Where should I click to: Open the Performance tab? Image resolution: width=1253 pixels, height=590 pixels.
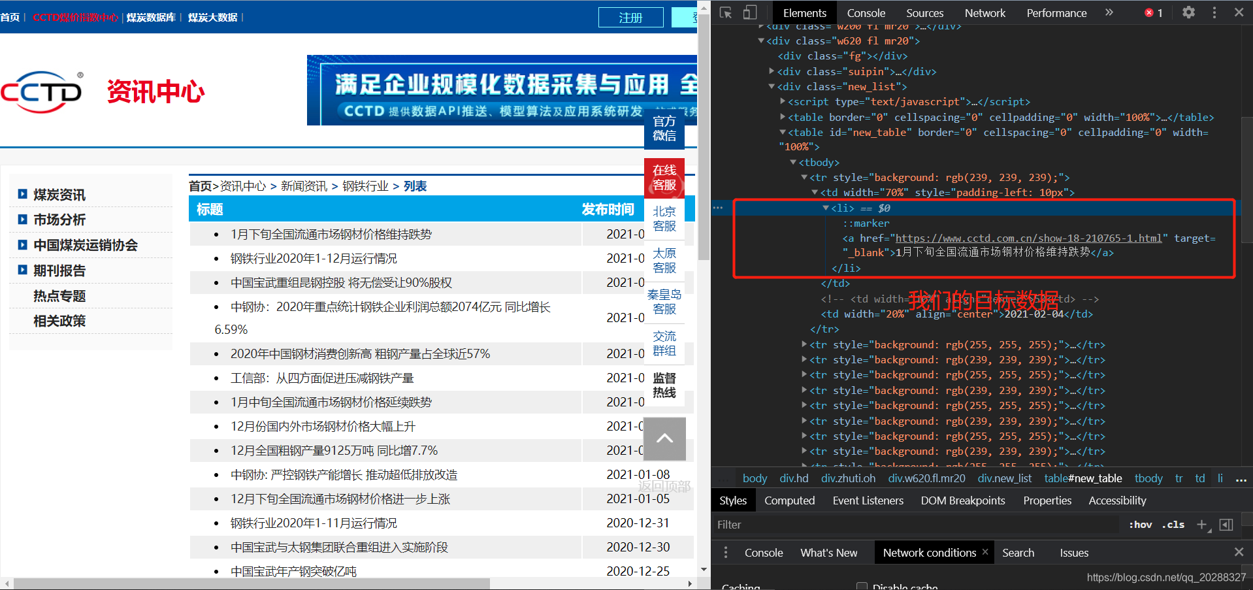pyautogui.click(x=1056, y=13)
